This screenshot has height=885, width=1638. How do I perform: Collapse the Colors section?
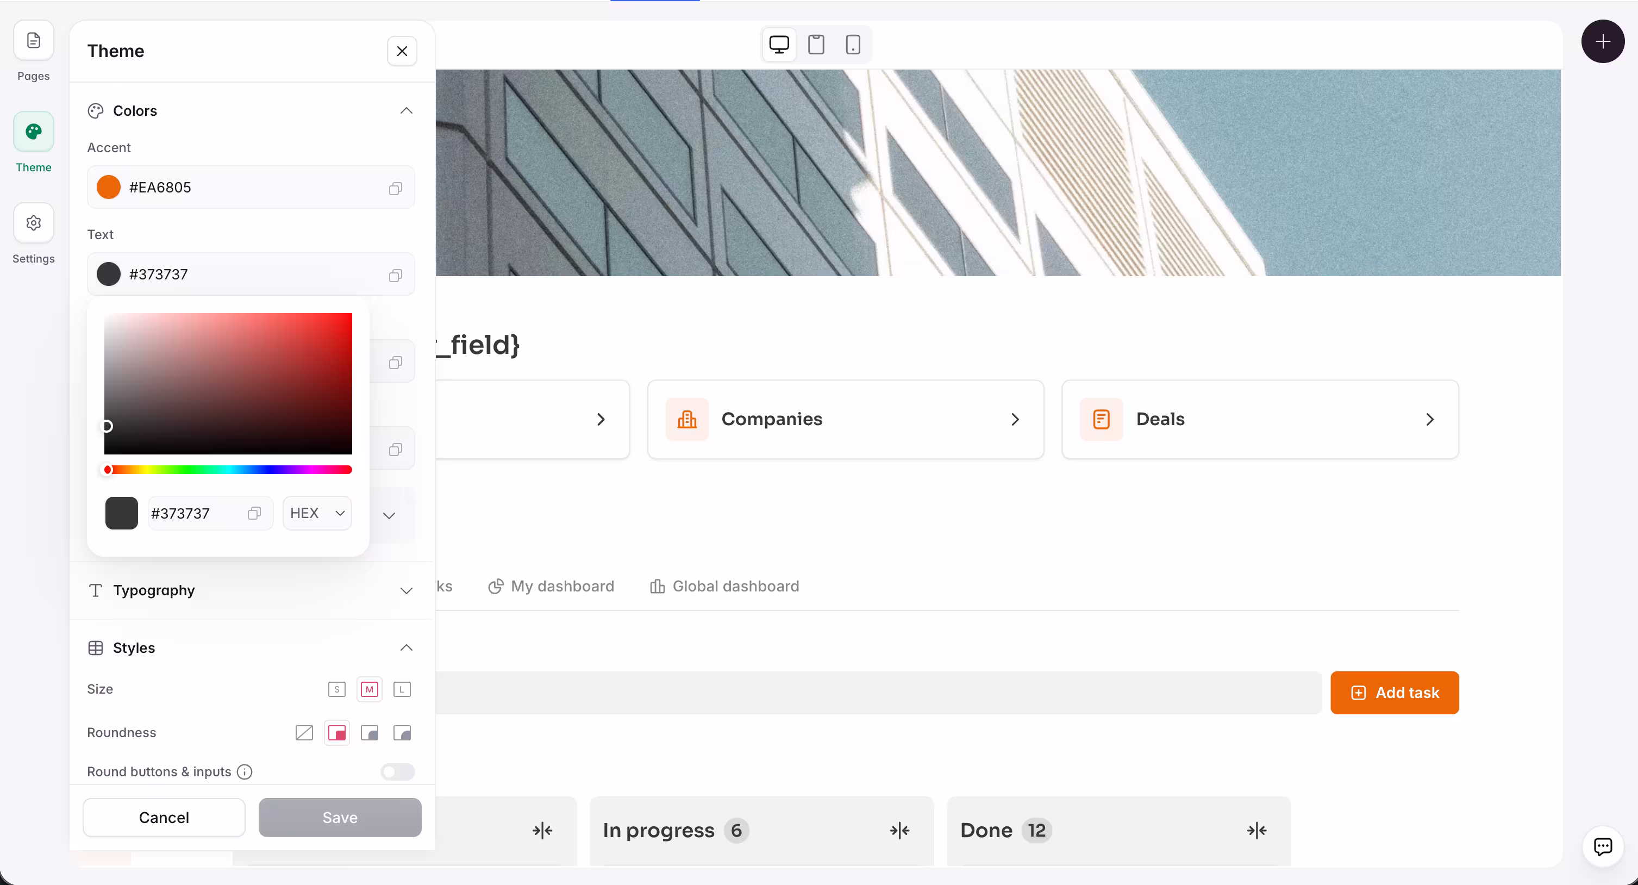pos(407,110)
